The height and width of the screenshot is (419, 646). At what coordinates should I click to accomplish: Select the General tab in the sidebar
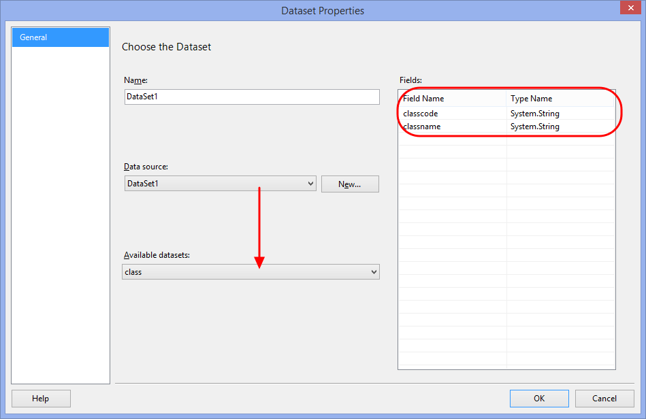[x=61, y=37]
